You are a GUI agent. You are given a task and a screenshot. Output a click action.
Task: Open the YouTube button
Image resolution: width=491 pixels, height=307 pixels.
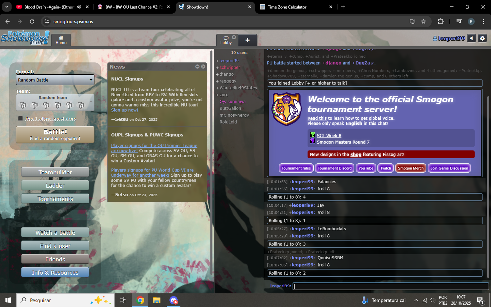pyautogui.click(x=366, y=168)
